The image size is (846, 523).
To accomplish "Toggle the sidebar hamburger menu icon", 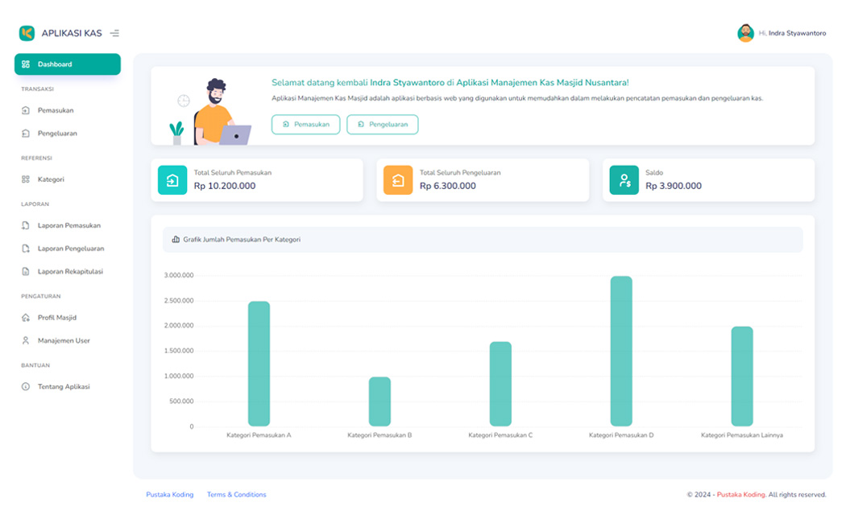I will click(x=114, y=33).
